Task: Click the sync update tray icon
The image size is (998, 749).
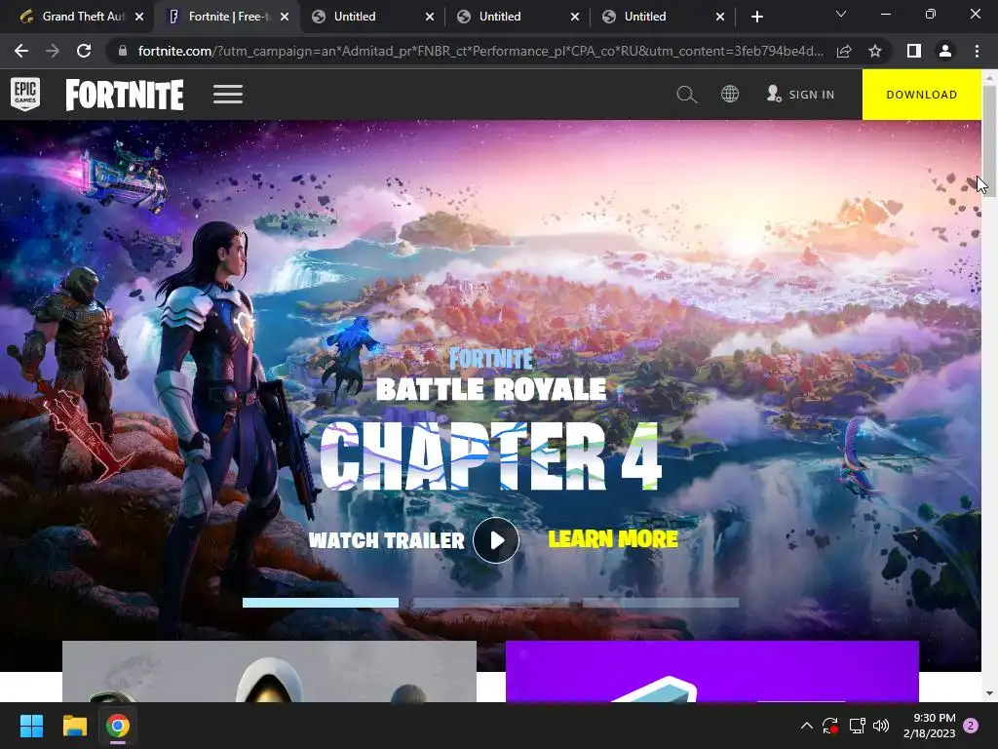Action: click(830, 726)
